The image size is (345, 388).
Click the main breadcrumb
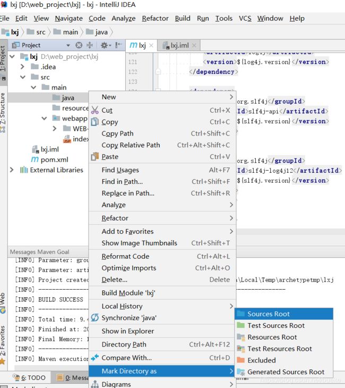[66, 32]
